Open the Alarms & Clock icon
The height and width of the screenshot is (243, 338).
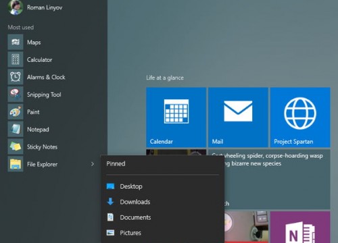[16, 77]
